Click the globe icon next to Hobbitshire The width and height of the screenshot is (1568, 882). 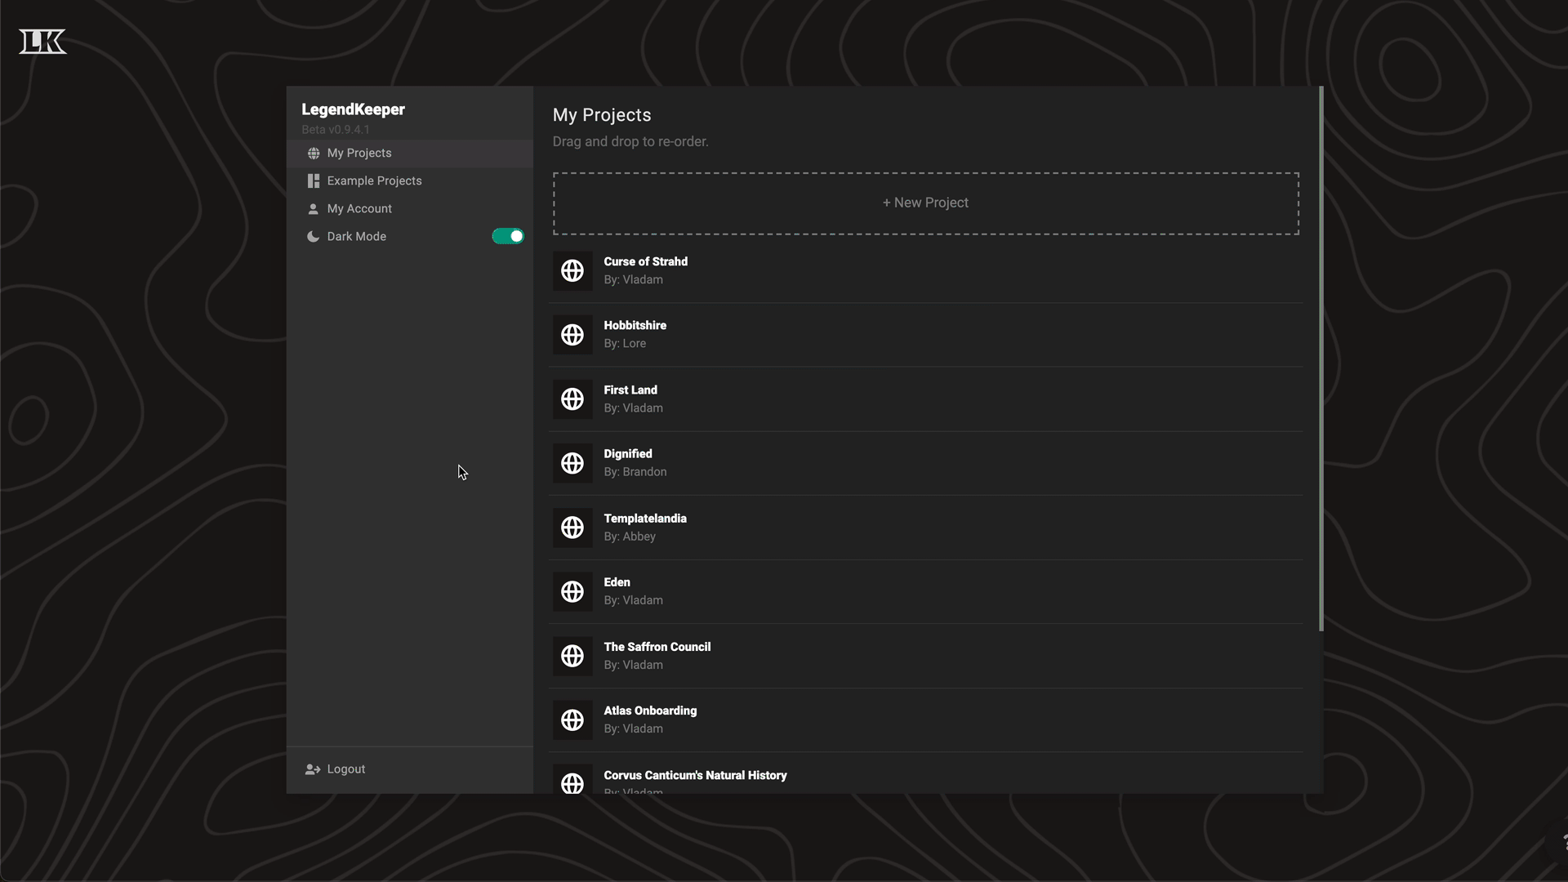pos(572,335)
